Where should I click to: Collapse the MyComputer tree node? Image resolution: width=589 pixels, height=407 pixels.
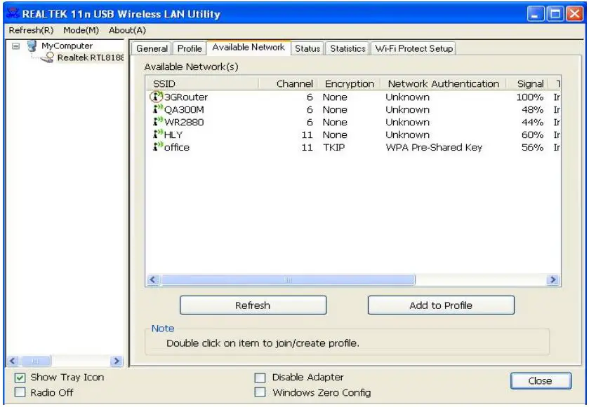[15, 47]
